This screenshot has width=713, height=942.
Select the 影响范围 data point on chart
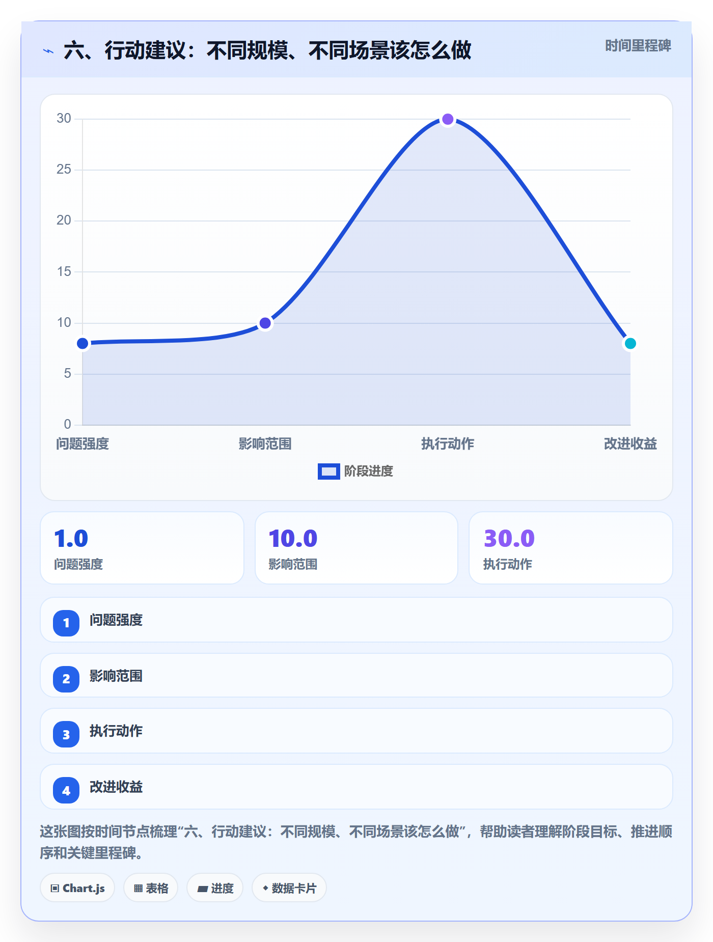(x=265, y=323)
